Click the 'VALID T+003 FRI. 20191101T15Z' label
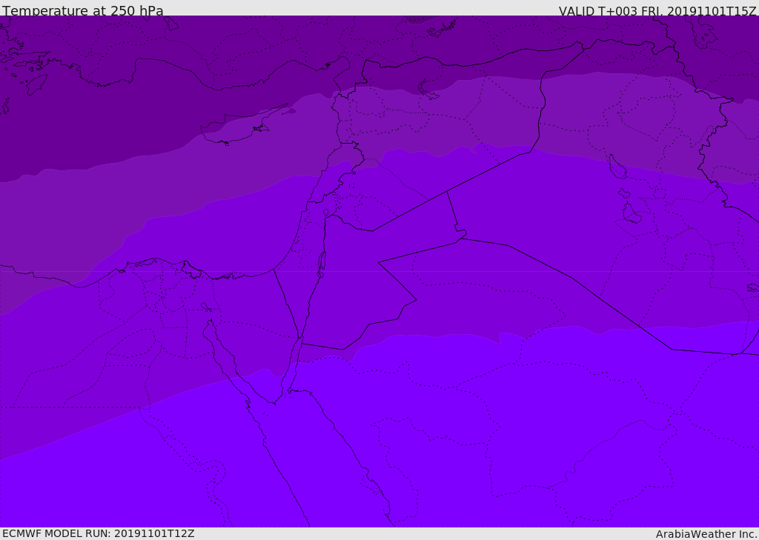This screenshot has height=540, width=759. (657, 11)
